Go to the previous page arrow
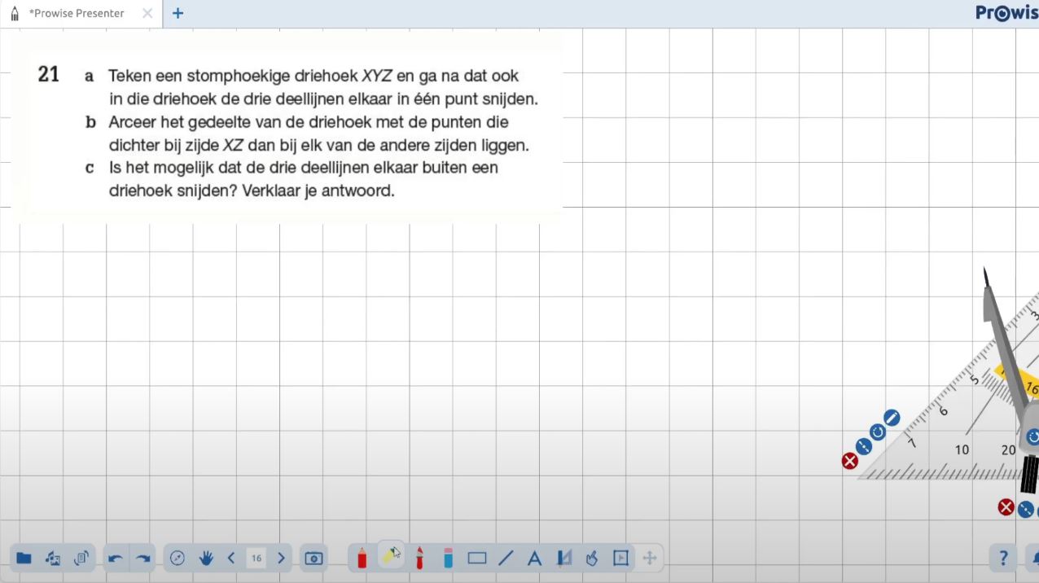The height and width of the screenshot is (583, 1039). [x=231, y=558]
